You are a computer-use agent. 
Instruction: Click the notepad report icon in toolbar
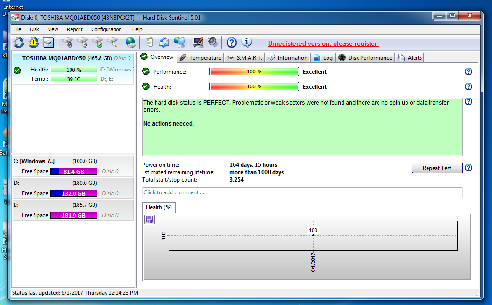click(150, 43)
